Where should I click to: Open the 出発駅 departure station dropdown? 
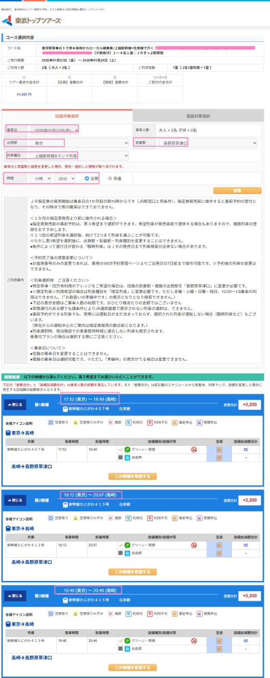coord(79,143)
